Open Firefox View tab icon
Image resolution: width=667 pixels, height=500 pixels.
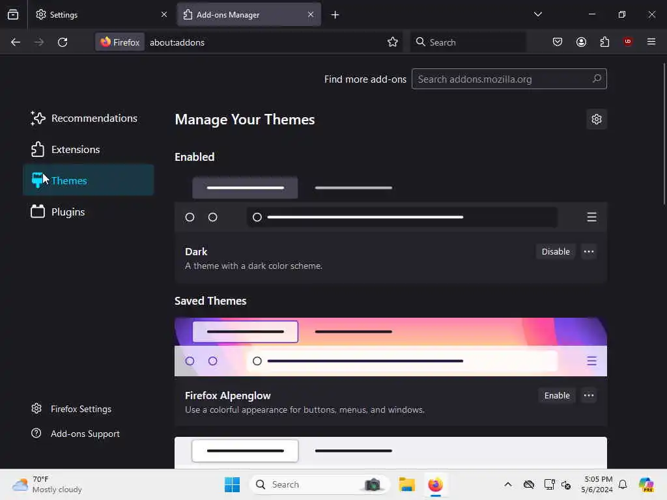[x=13, y=14]
